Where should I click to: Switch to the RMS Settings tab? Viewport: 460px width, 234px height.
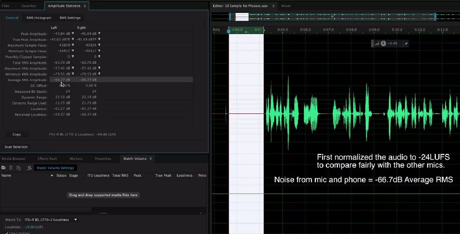tap(70, 18)
